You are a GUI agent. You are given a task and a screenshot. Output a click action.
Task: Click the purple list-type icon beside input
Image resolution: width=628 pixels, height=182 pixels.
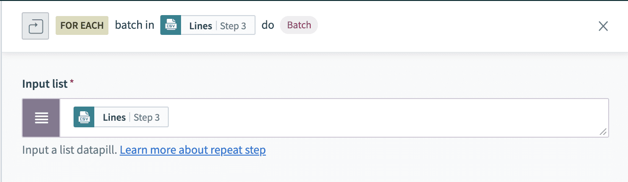[41, 118]
